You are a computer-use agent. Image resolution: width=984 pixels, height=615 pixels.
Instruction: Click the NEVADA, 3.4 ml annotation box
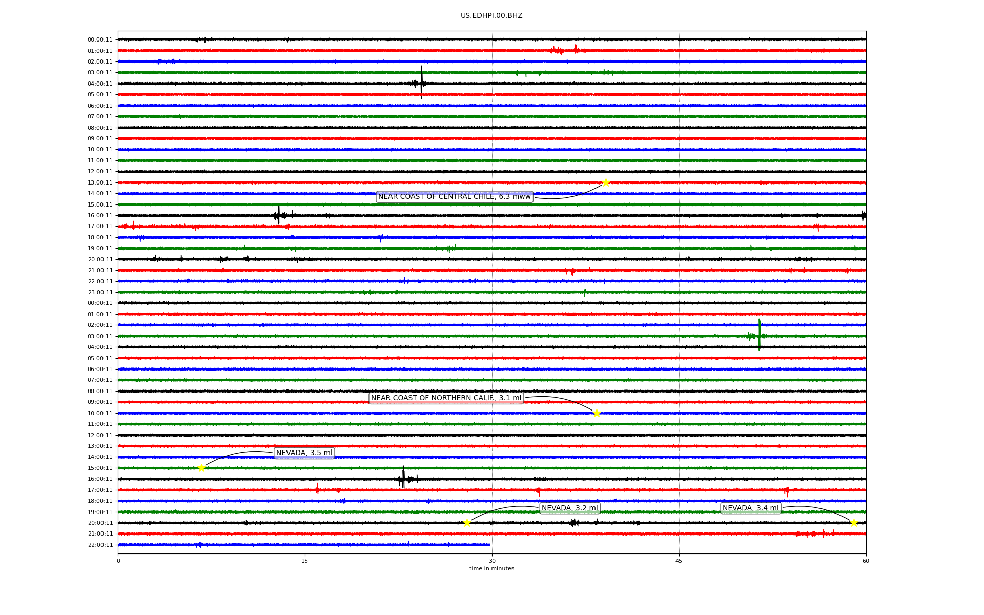pos(750,508)
